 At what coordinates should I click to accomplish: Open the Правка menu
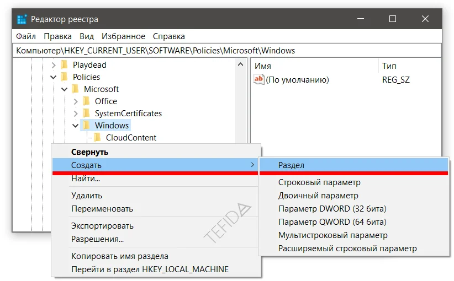pos(57,36)
